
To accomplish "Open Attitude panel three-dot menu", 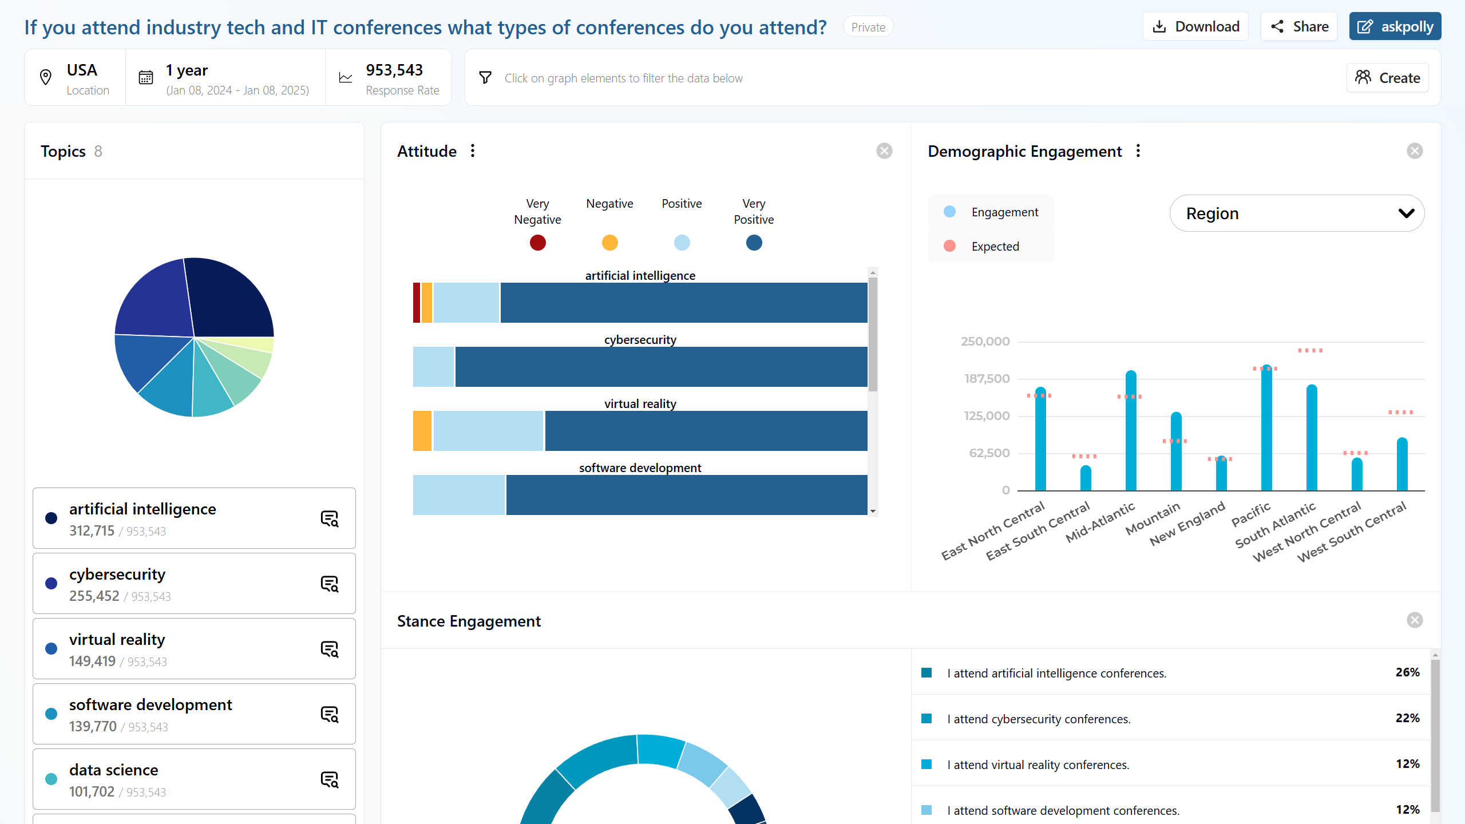I will pyautogui.click(x=473, y=150).
